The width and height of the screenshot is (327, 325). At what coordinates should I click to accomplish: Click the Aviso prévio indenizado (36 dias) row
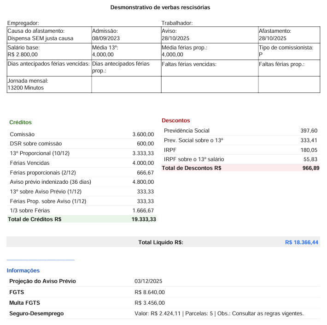[82, 182]
